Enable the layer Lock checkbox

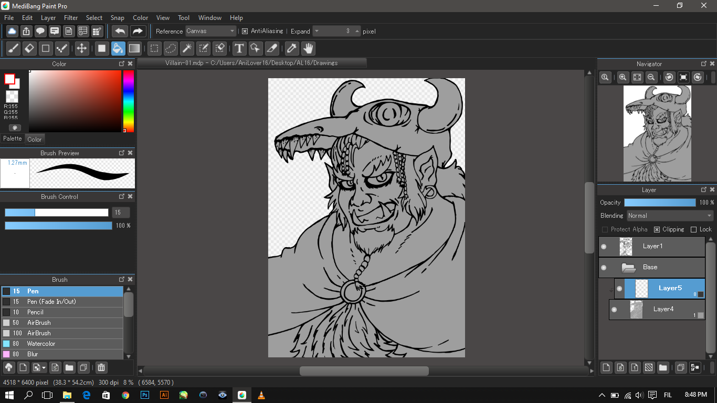click(693, 229)
